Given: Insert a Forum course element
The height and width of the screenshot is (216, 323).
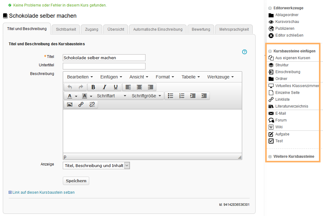Looking at the screenshot, I should point(280,120).
